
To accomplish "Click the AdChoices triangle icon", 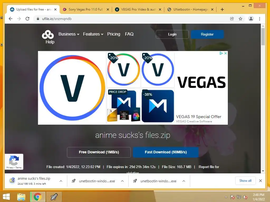I will 221,53.
